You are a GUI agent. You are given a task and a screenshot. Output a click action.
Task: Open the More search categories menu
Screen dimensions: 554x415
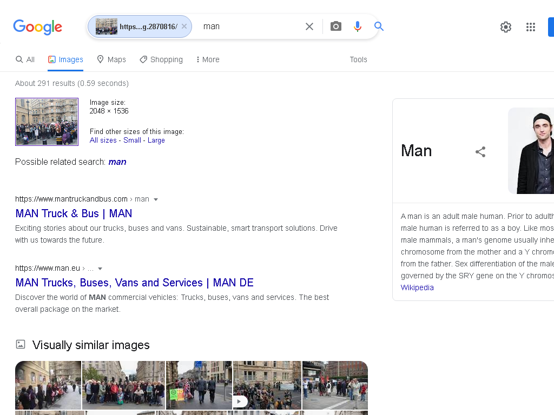click(208, 59)
